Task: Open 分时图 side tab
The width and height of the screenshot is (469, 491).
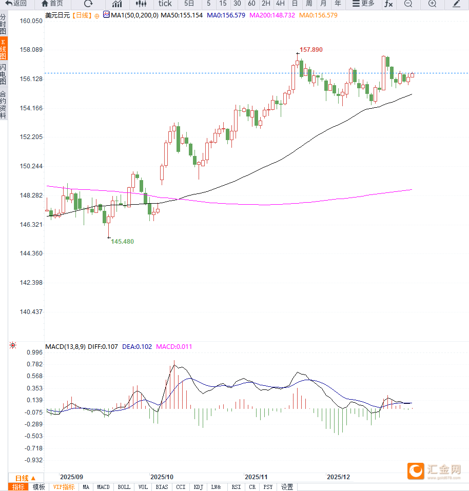Action: point(3,24)
